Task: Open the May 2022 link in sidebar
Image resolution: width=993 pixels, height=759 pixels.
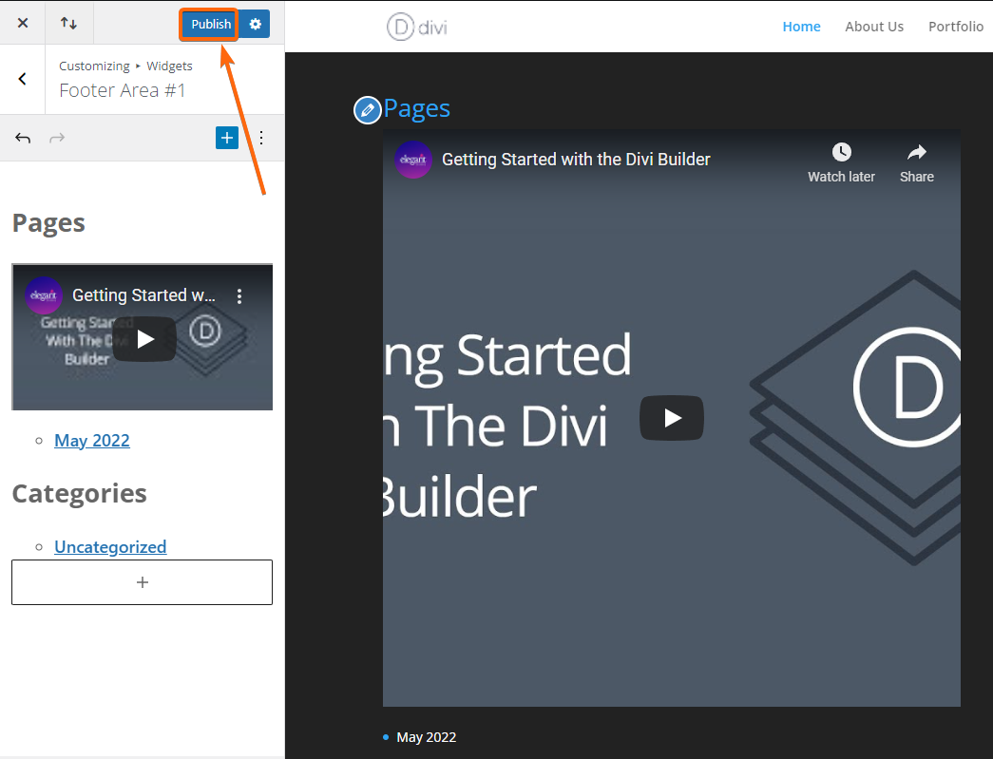Action: pos(92,441)
